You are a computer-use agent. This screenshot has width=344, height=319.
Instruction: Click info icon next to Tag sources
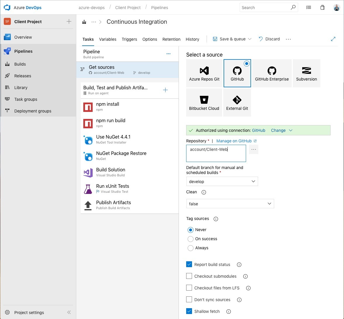click(216, 219)
